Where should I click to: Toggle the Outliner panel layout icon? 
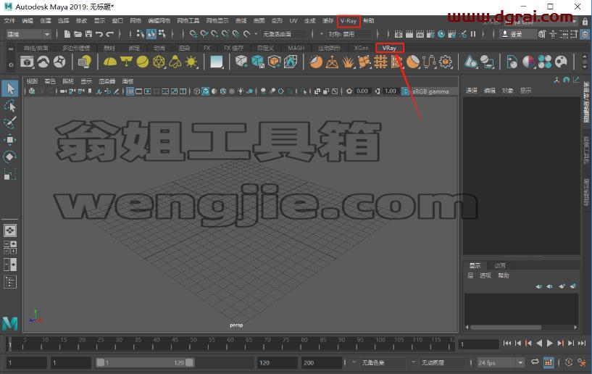tap(10, 282)
